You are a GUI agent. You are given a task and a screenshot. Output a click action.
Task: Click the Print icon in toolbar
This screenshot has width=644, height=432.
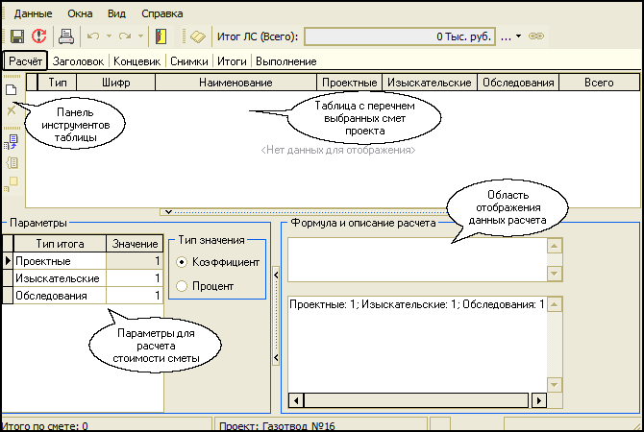pos(66,36)
